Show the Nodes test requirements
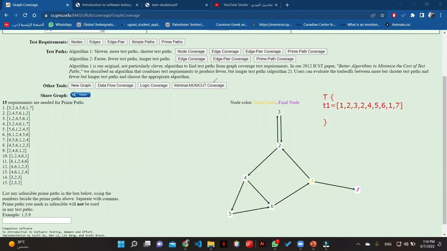 tap(77, 42)
